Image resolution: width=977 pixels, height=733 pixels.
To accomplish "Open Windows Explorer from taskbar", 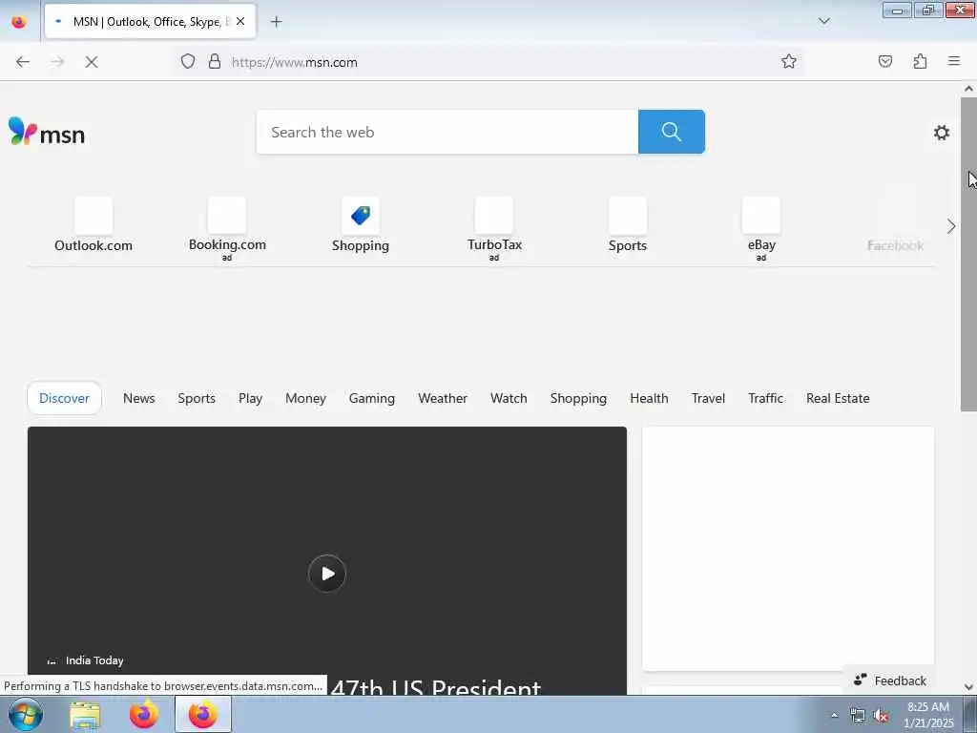I will 85,715.
